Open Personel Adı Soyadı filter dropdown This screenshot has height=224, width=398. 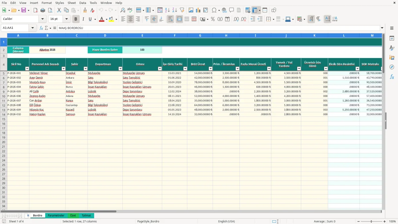(63, 69)
